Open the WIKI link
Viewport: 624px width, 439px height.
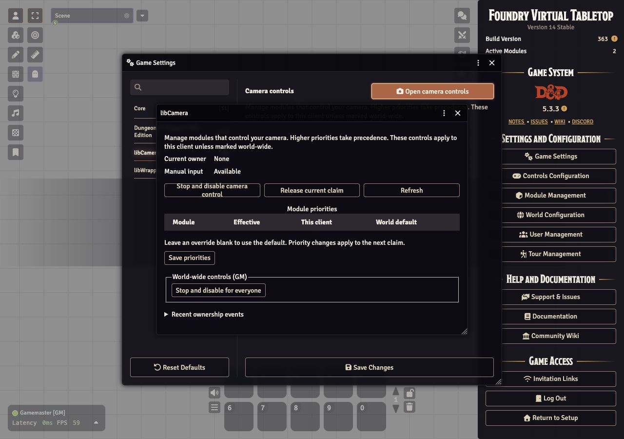click(560, 121)
